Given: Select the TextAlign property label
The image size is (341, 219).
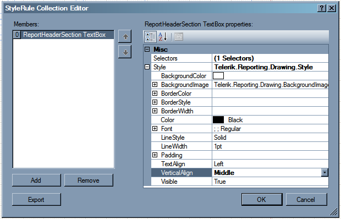Looking at the screenshot, I should click(x=173, y=164).
